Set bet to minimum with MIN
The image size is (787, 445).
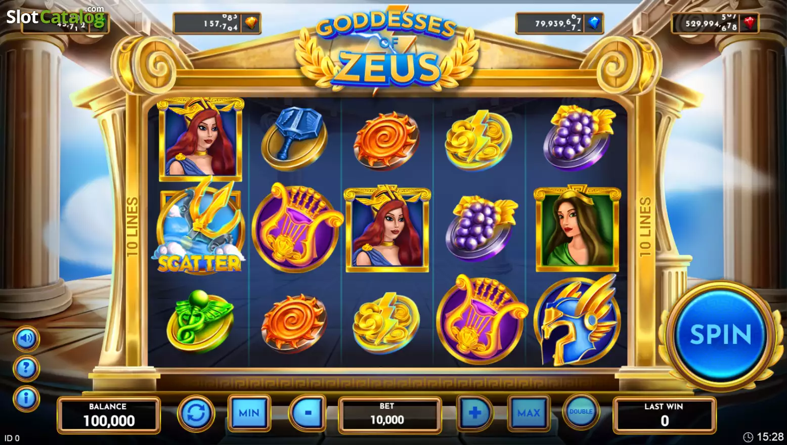point(249,413)
